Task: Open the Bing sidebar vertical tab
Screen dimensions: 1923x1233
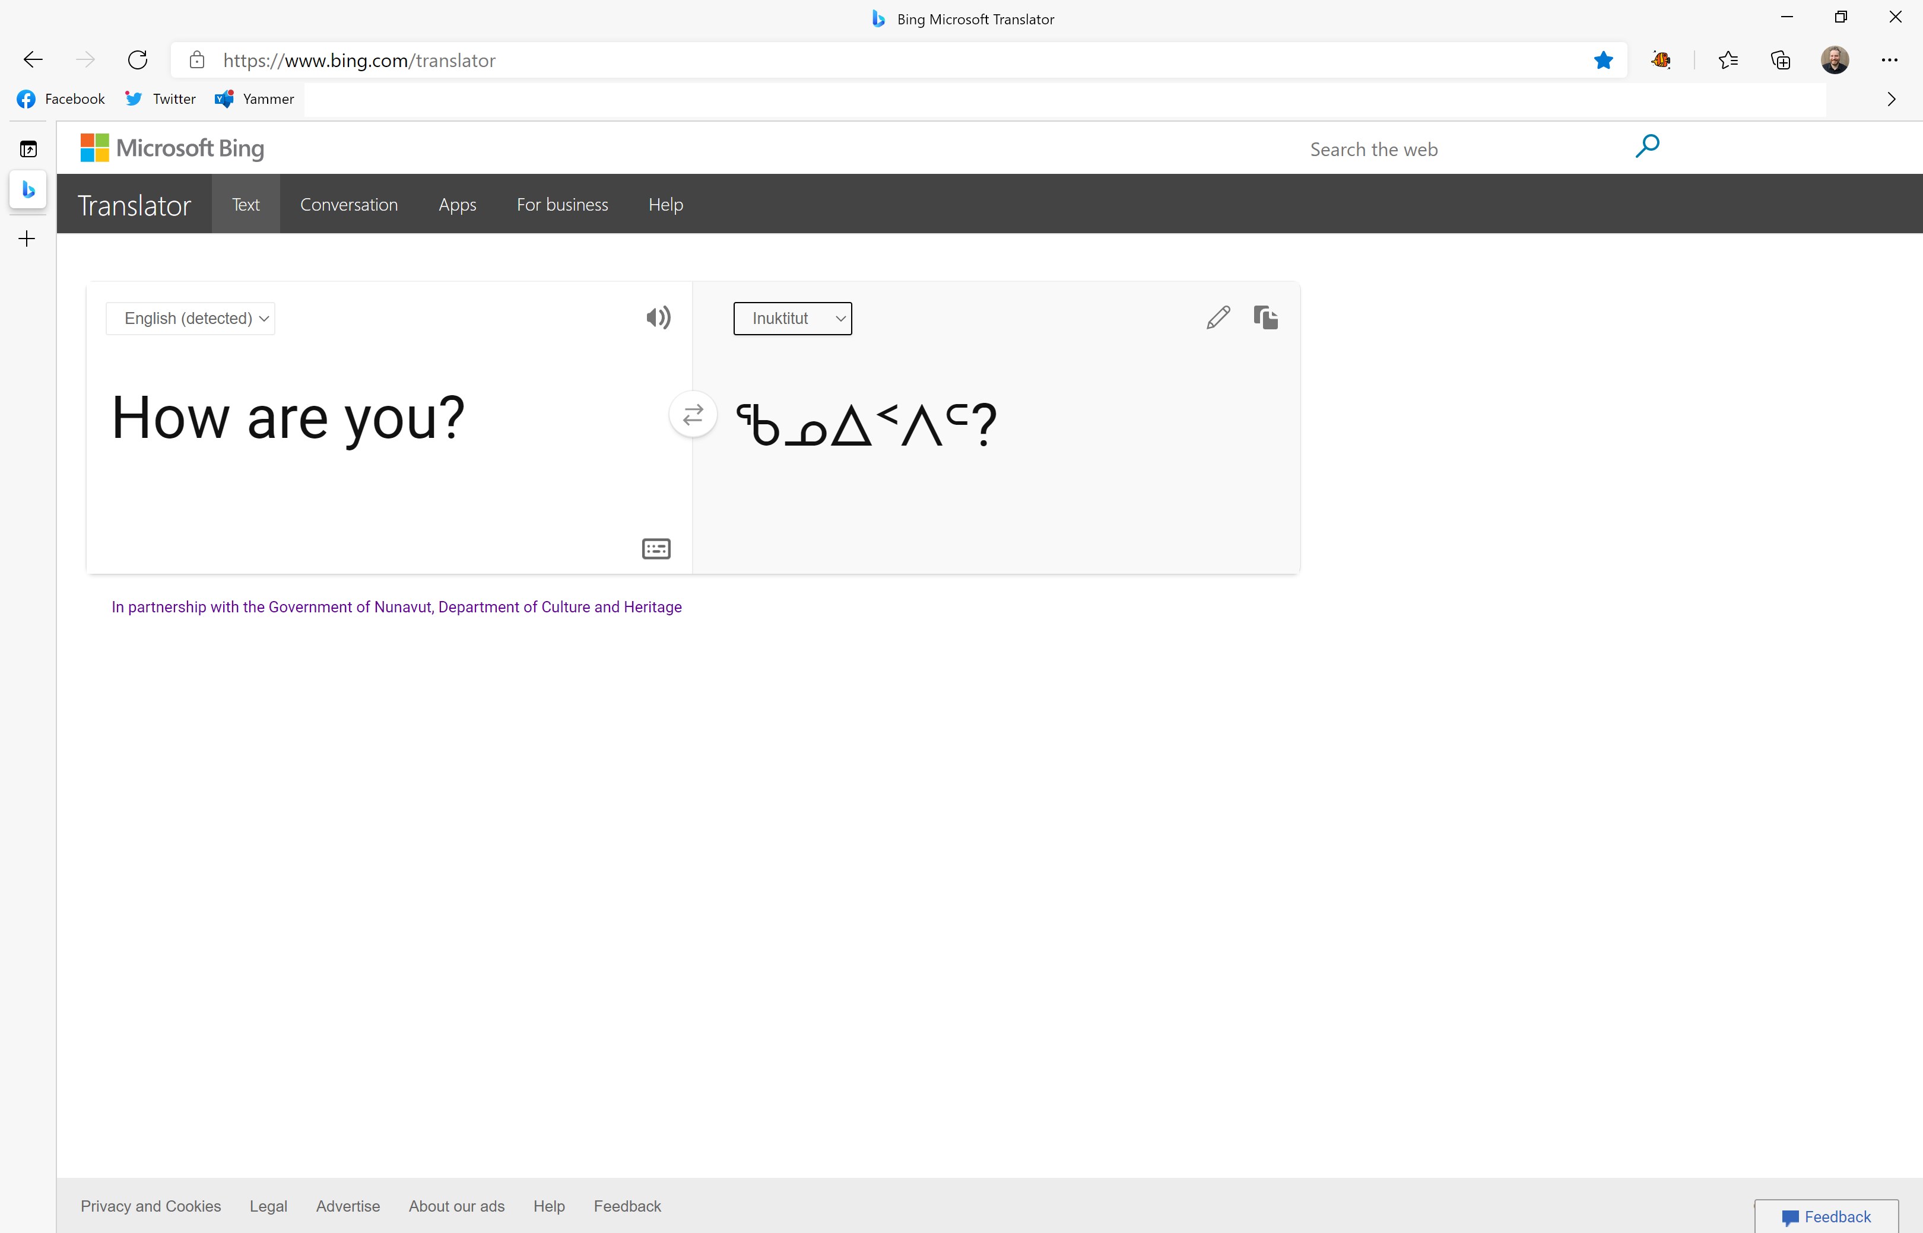Action: point(28,190)
